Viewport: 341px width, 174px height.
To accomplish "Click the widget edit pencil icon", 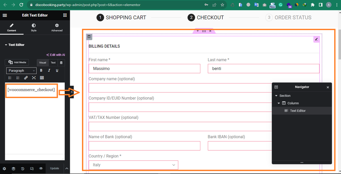I will point(316,39).
